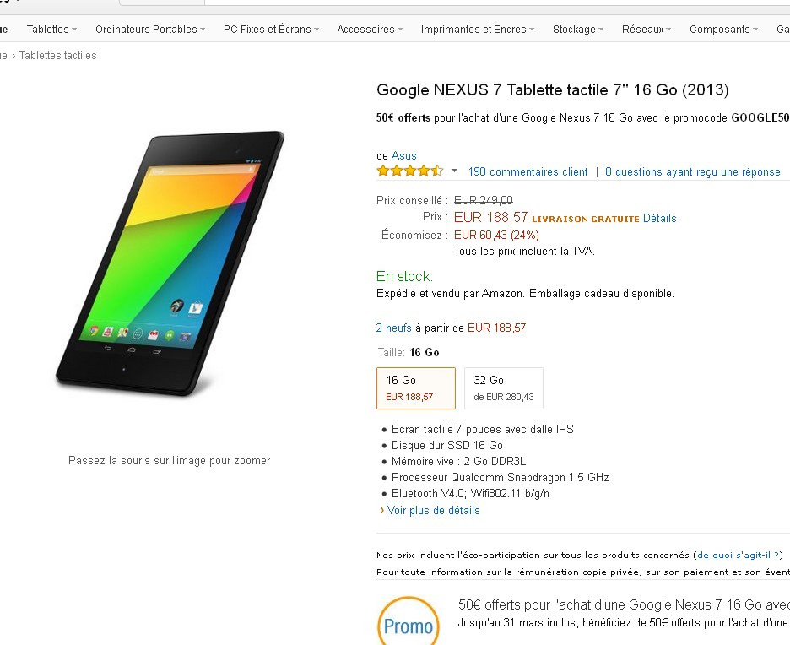Viewport: 790px width, 645px height.
Task: Select the 32 Go size option
Action: (503, 388)
